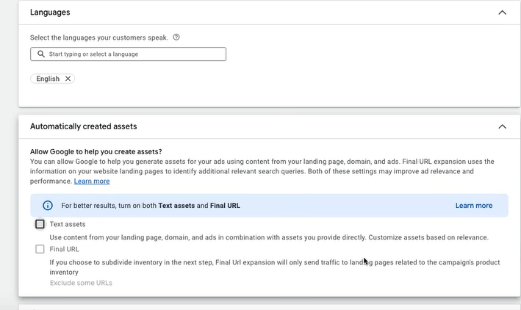Click the Automatically created assets title
This screenshot has height=310, width=521.
pos(83,126)
